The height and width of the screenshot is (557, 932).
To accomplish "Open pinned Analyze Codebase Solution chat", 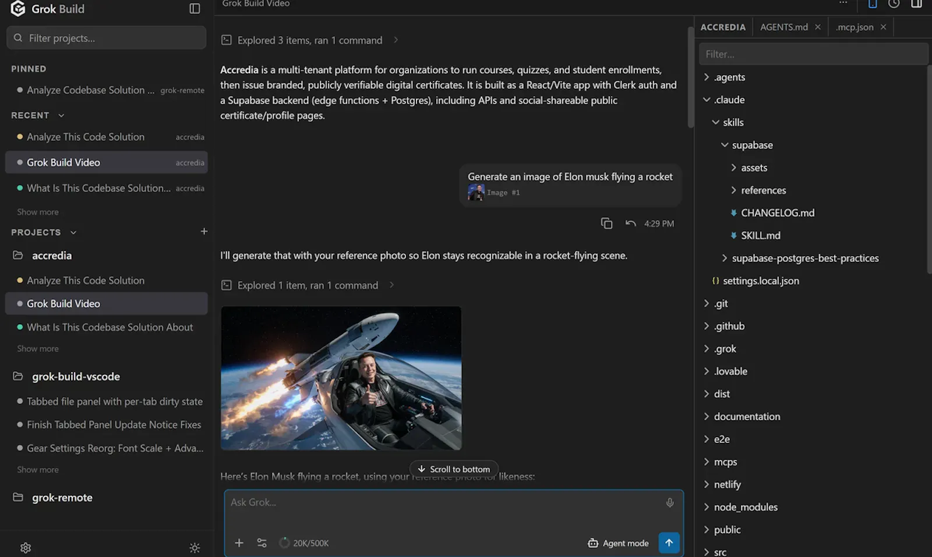I will click(x=110, y=90).
